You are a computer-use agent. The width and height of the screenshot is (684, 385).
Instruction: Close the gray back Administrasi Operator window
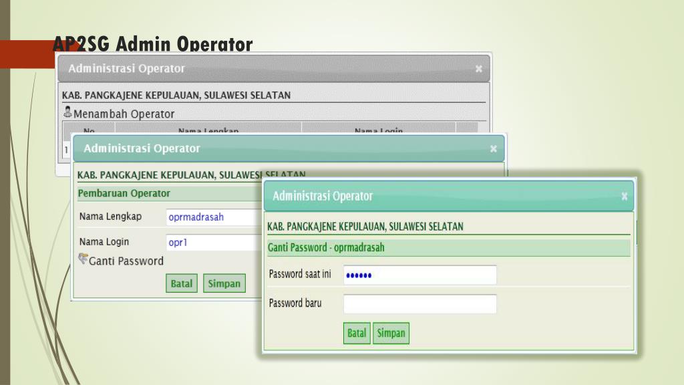tap(478, 69)
